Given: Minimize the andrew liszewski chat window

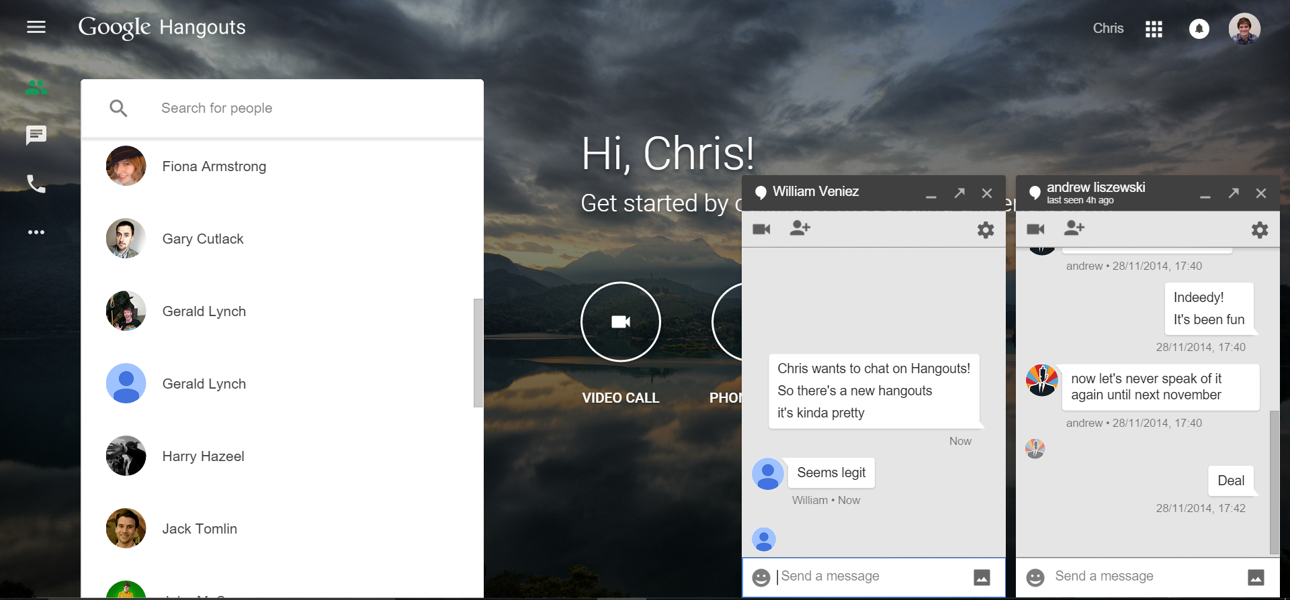Looking at the screenshot, I should (1205, 197).
